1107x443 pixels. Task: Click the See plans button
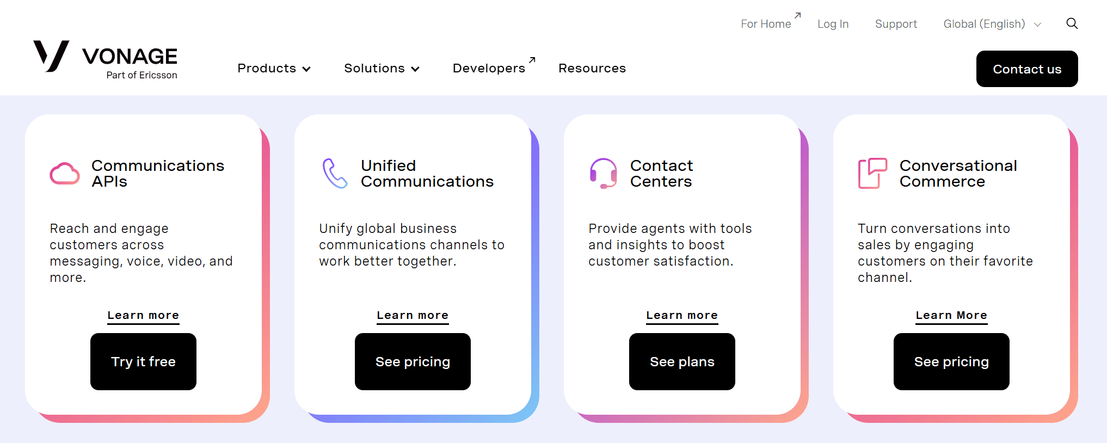click(x=682, y=362)
